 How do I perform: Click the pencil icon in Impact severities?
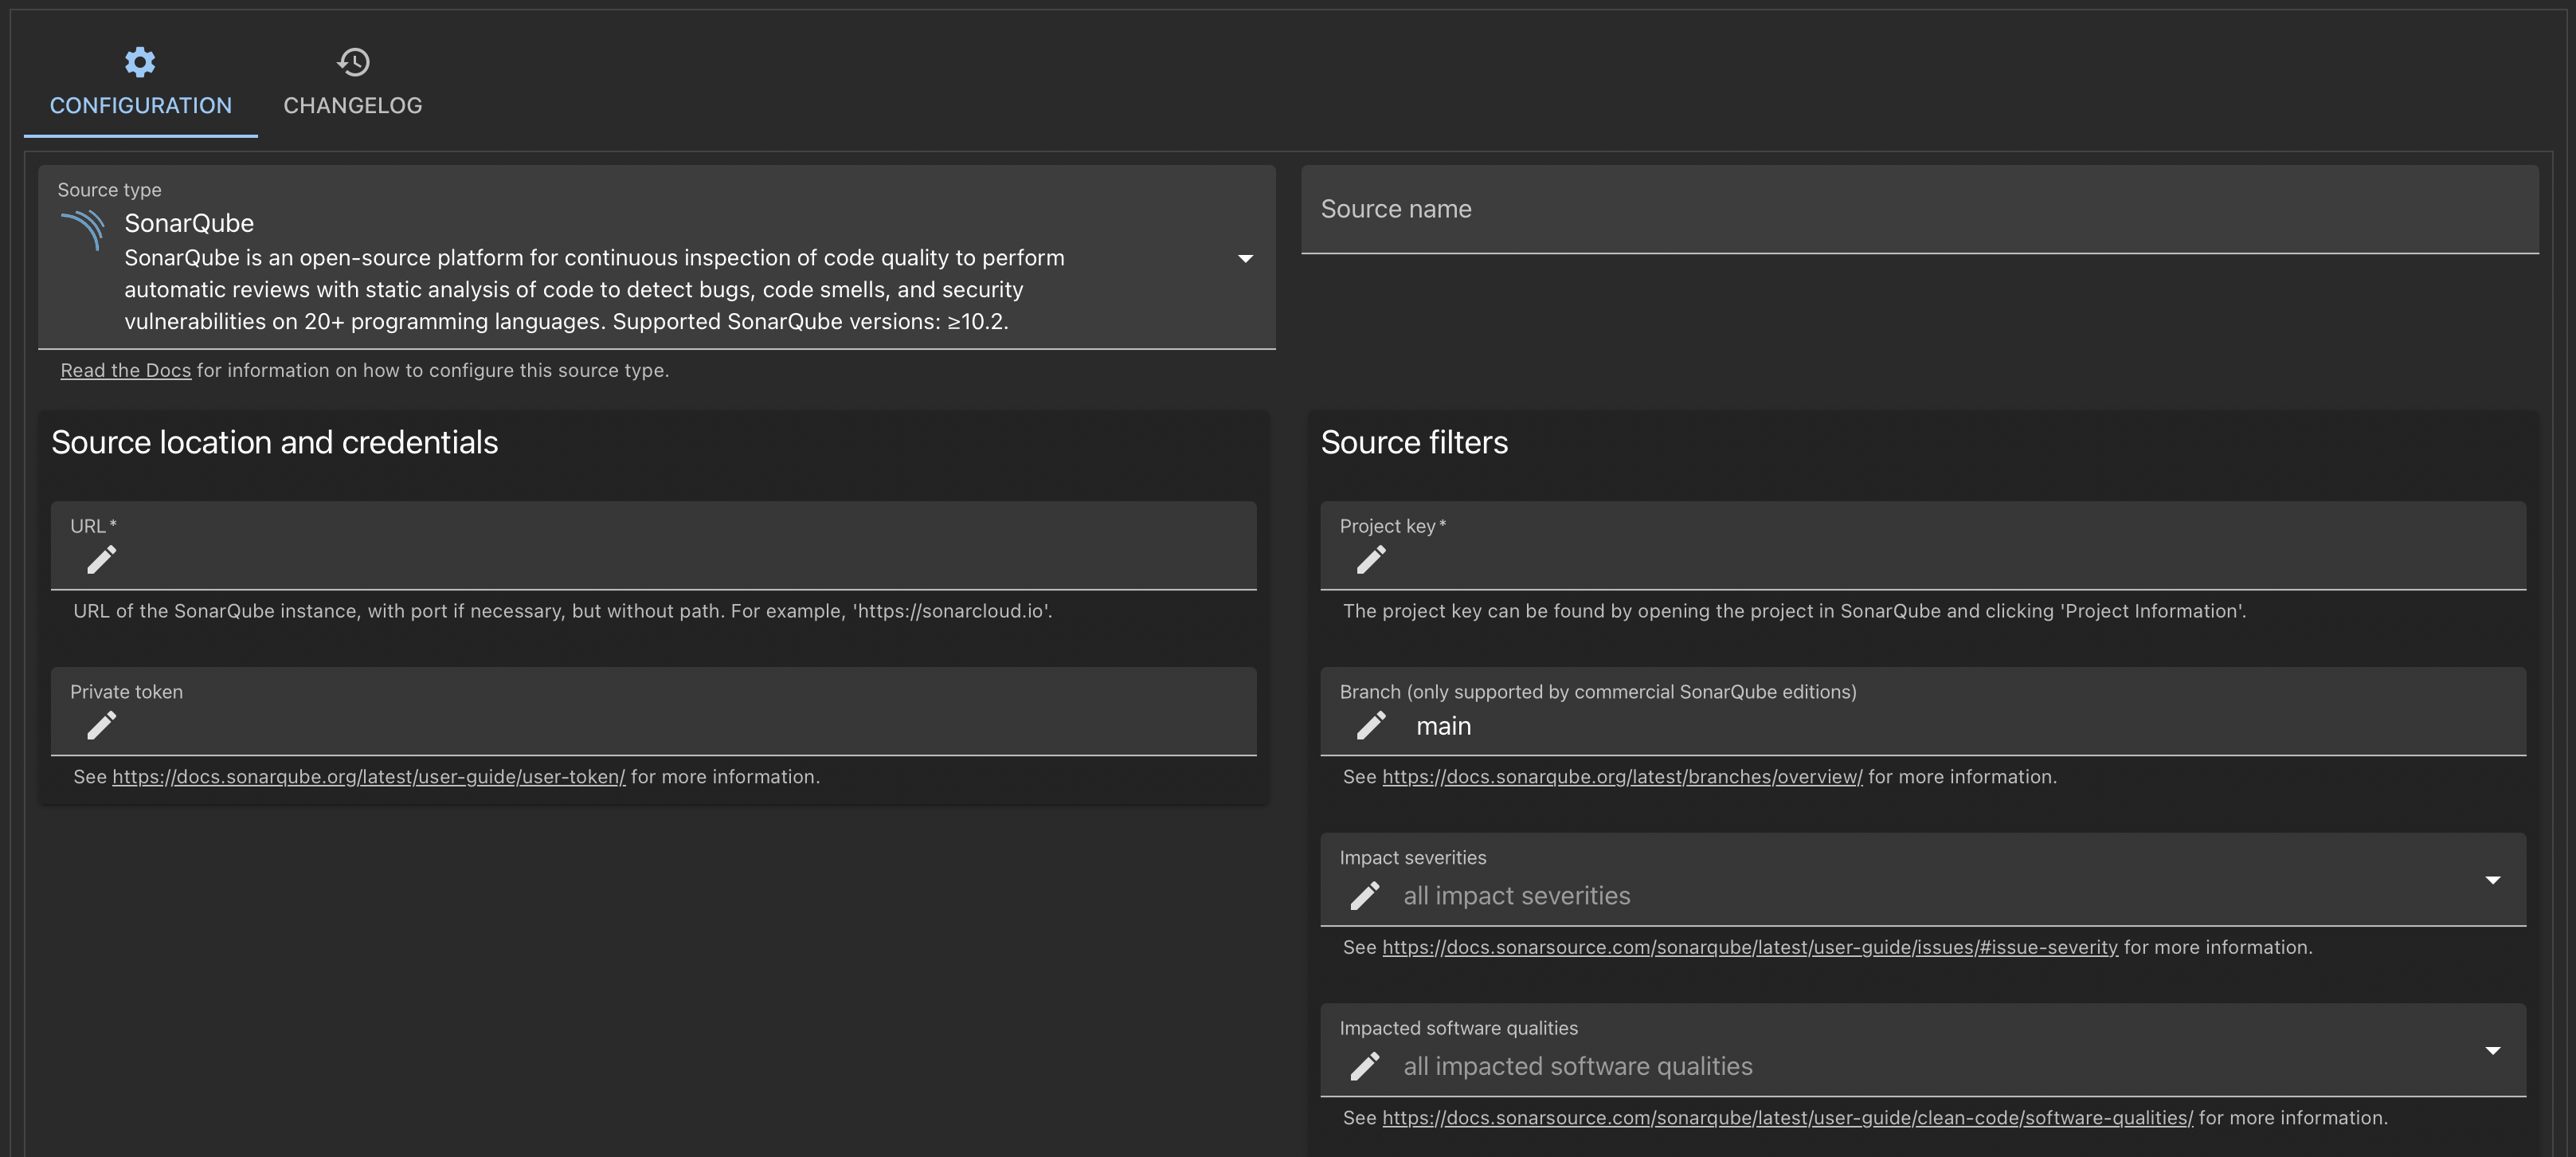pyautogui.click(x=1364, y=895)
